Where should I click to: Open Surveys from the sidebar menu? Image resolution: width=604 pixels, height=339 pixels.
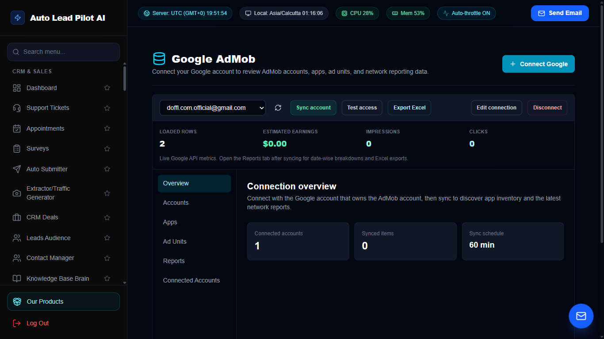point(61,148)
